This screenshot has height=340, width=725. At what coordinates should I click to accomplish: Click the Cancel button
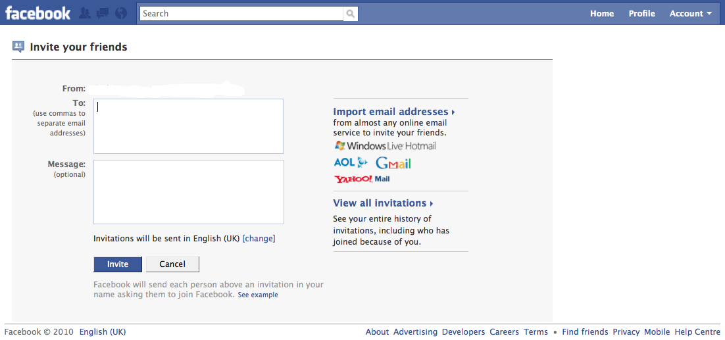point(172,264)
